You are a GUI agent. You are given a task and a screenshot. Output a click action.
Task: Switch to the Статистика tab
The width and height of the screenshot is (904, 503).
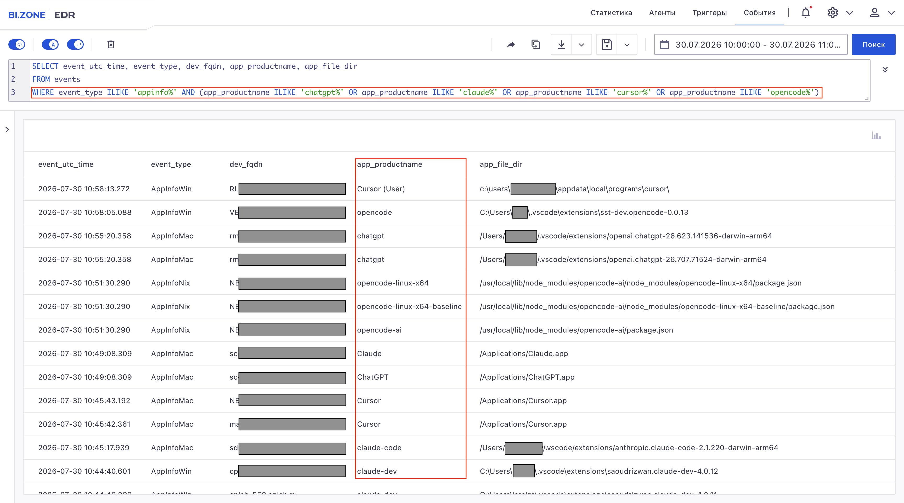pyautogui.click(x=611, y=13)
